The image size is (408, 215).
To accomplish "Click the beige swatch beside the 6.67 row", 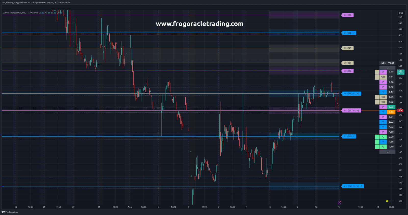I will [x=377, y=72].
